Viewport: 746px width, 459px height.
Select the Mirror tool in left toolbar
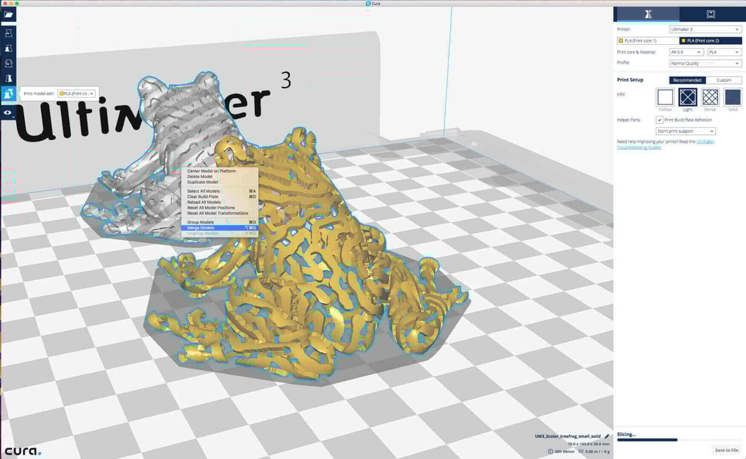[x=9, y=78]
